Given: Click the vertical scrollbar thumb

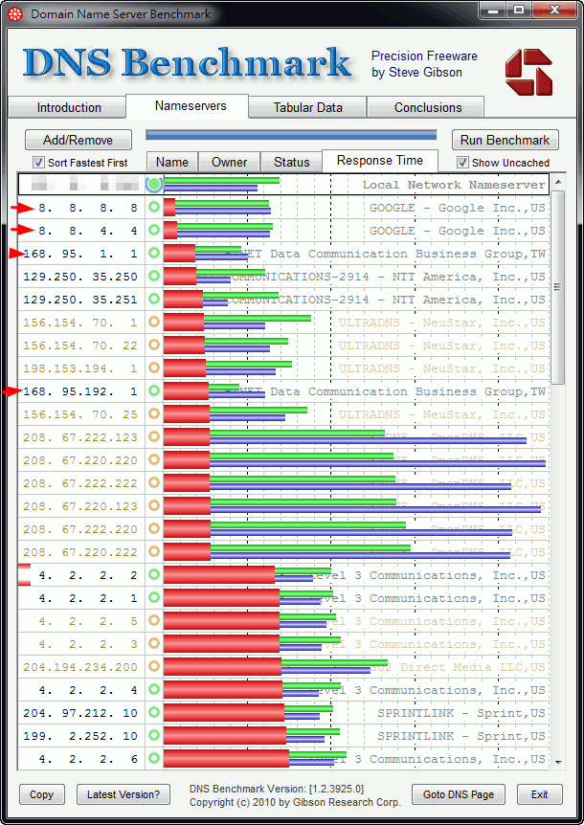Looking at the screenshot, I should (x=558, y=287).
